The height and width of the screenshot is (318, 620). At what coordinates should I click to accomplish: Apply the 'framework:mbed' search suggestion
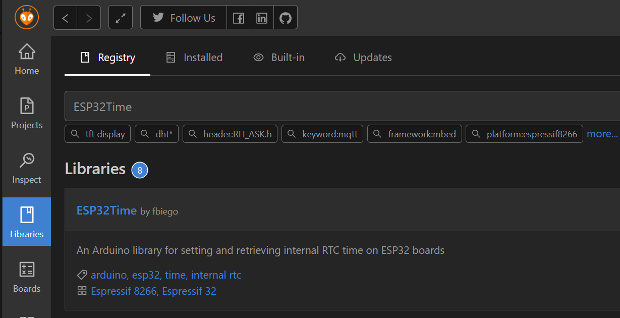point(415,134)
